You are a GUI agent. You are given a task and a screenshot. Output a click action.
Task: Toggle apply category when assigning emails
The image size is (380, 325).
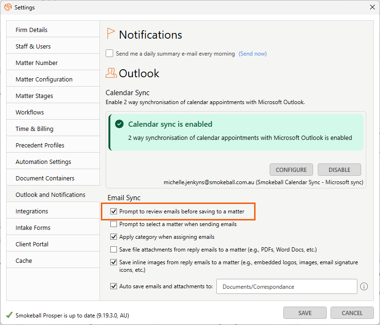click(x=114, y=236)
